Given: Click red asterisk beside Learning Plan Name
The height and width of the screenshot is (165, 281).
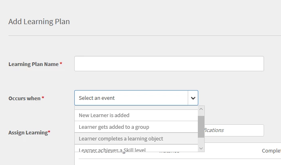Looking at the screenshot, I should pos(61,64).
